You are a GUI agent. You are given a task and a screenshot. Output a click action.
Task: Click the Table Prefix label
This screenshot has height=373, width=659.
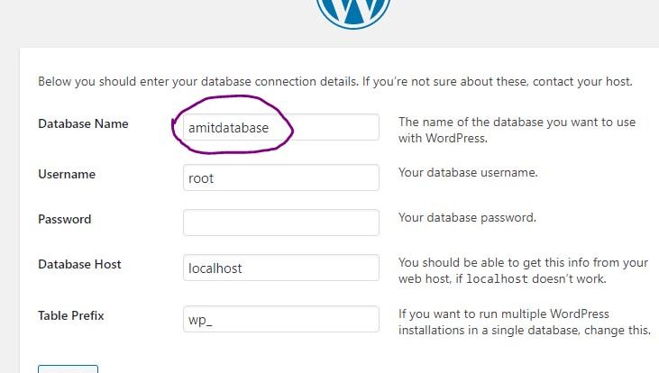tap(71, 315)
